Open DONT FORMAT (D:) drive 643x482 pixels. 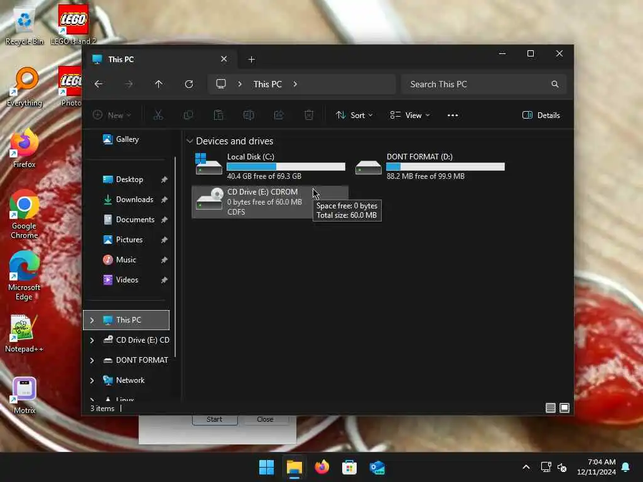point(430,166)
